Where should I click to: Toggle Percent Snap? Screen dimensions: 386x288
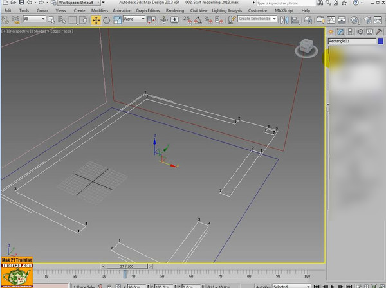208,20
